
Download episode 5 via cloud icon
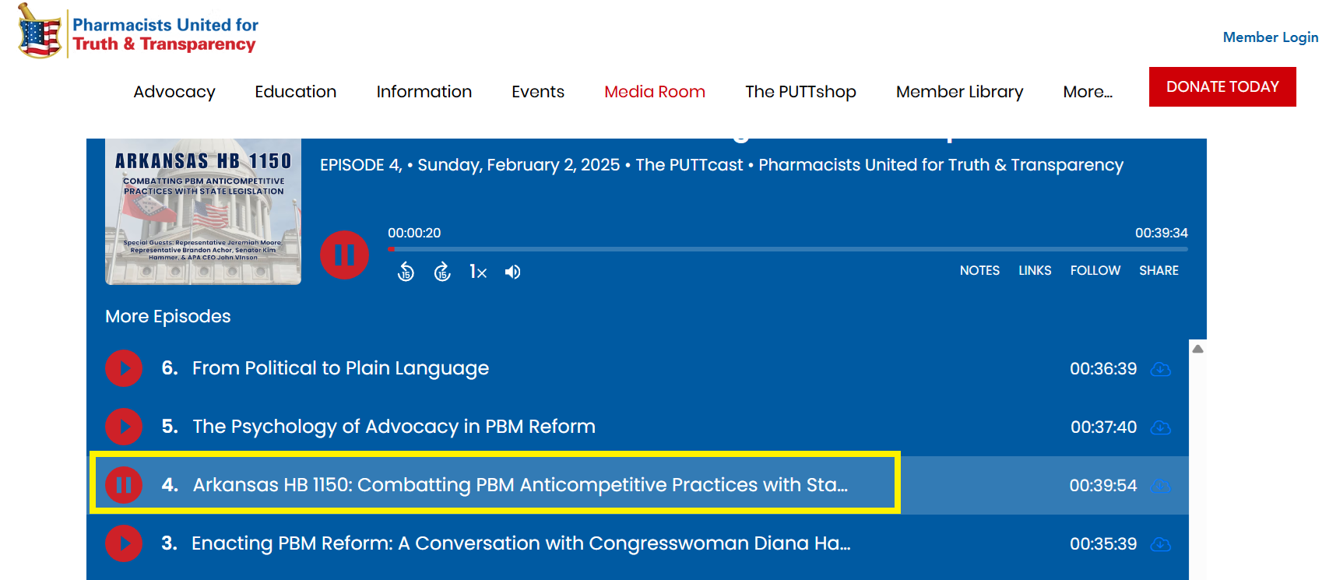[x=1161, y=427]
